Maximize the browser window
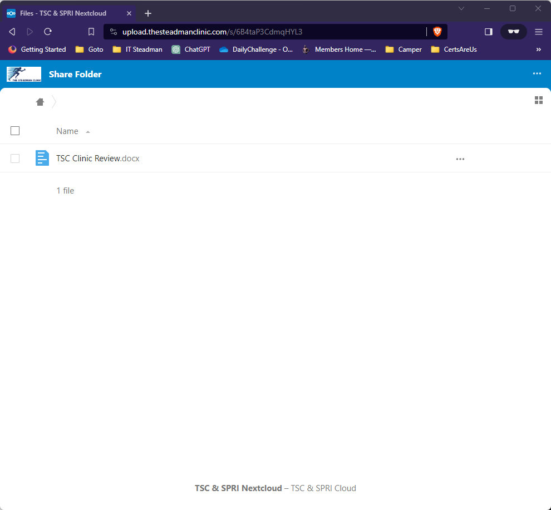This screenshot has height=510, width=551. pos(513,8)
